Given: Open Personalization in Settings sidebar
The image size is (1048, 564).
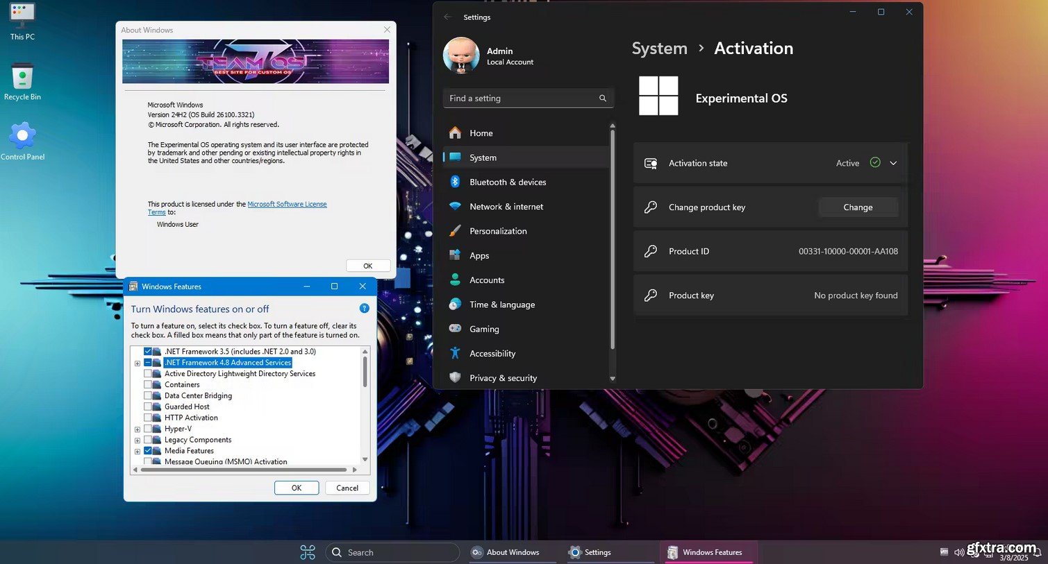Looking at the screenshot, I should coord(497,231).
